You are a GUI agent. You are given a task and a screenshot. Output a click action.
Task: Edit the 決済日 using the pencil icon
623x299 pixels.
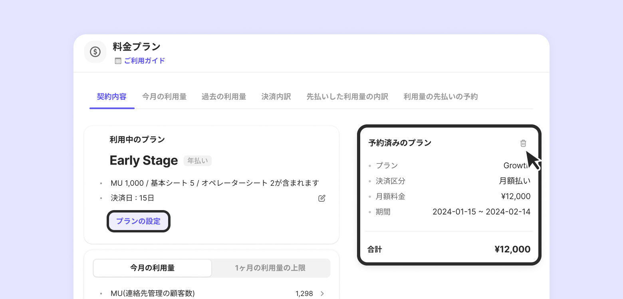(x=322, y=198)
